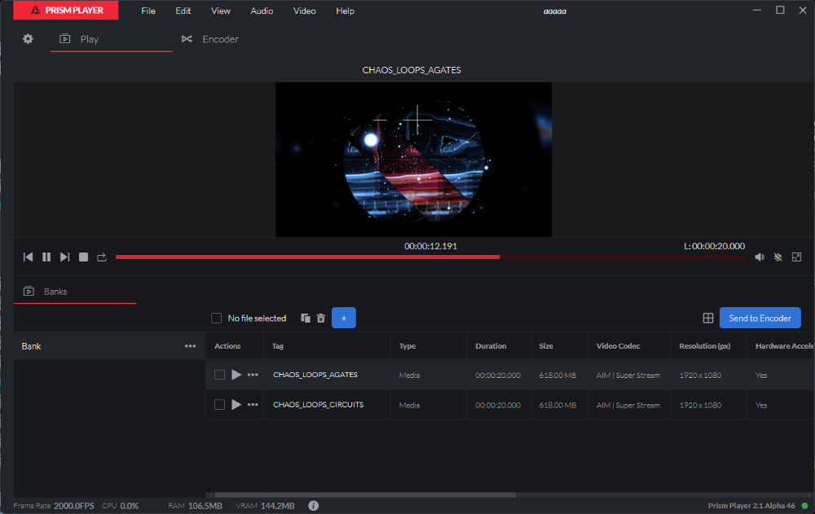Switch to the Play tab
815x514 pixels.
[111, 39]
